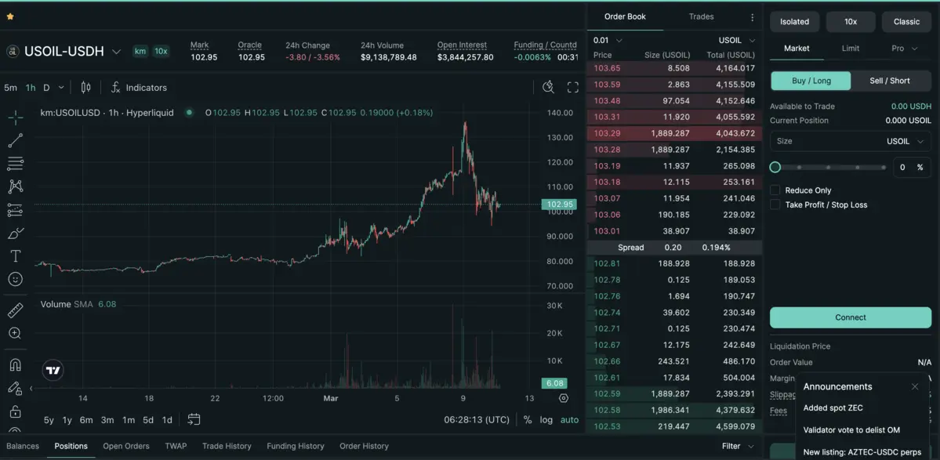Viewport: 940px width, 460px height.
Task: Open the emoji sticker tool
Action: click(15, 279)
